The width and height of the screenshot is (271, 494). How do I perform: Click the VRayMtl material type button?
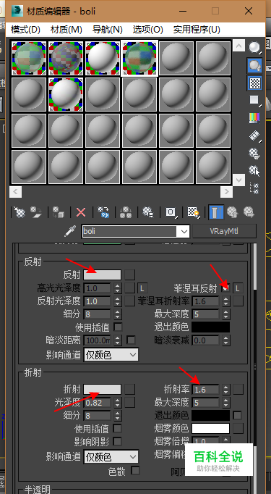[x=225, y=231]
